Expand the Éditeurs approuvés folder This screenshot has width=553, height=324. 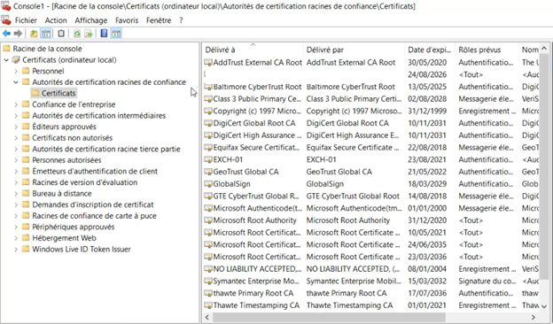click(x=16, y=127)
